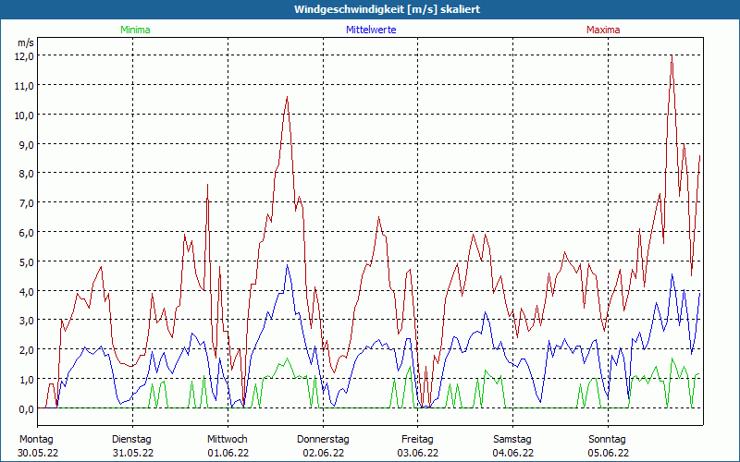Select the red 'Maxima' legend label

pyautogui.click(x=603, y=30)
